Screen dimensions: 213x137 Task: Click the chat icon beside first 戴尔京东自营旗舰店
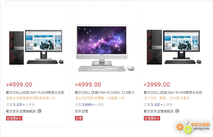coord(39,111)
